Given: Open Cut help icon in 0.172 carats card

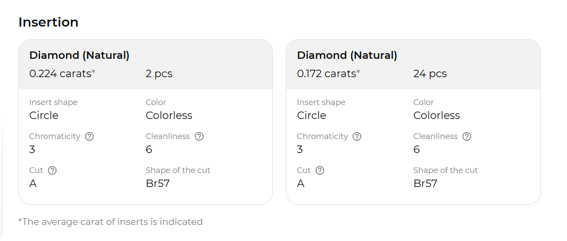Looking at the screenshot, I should [320, 170].
